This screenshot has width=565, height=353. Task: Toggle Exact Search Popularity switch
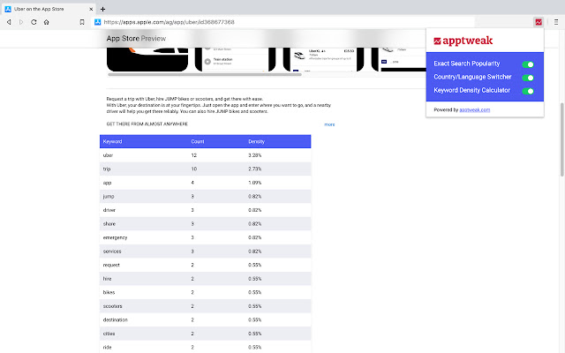(x=528, y=64)
